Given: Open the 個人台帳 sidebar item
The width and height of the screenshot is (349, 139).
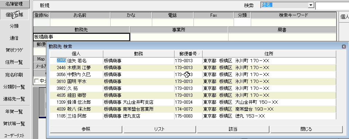Looking at the screenshot, I should pos(15,15).
